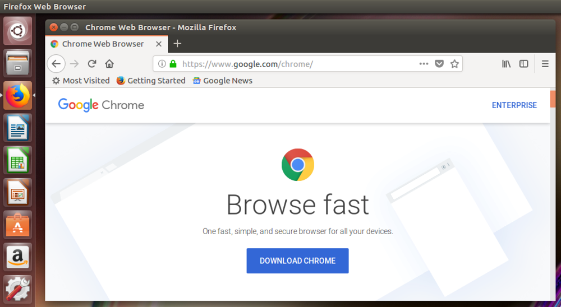Click the page vertical scrollbar thumb

[553, 99]
